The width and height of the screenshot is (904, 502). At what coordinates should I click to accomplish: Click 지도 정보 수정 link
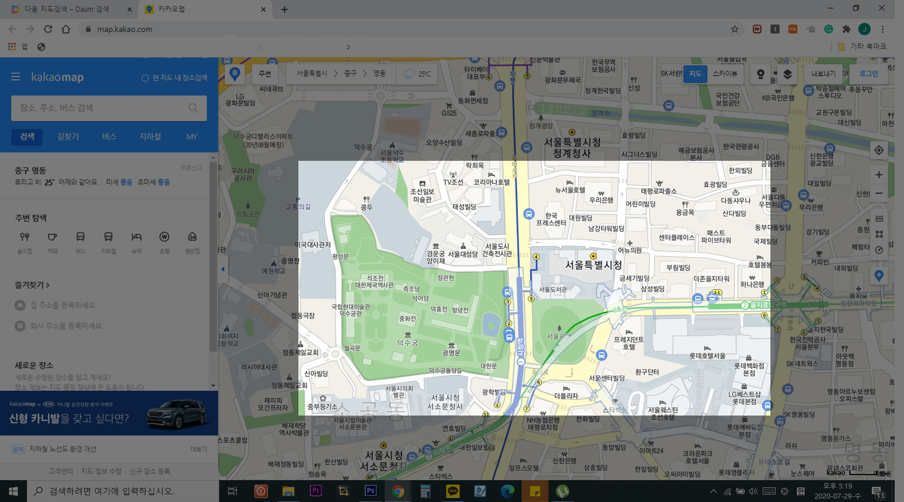[101, 471]
